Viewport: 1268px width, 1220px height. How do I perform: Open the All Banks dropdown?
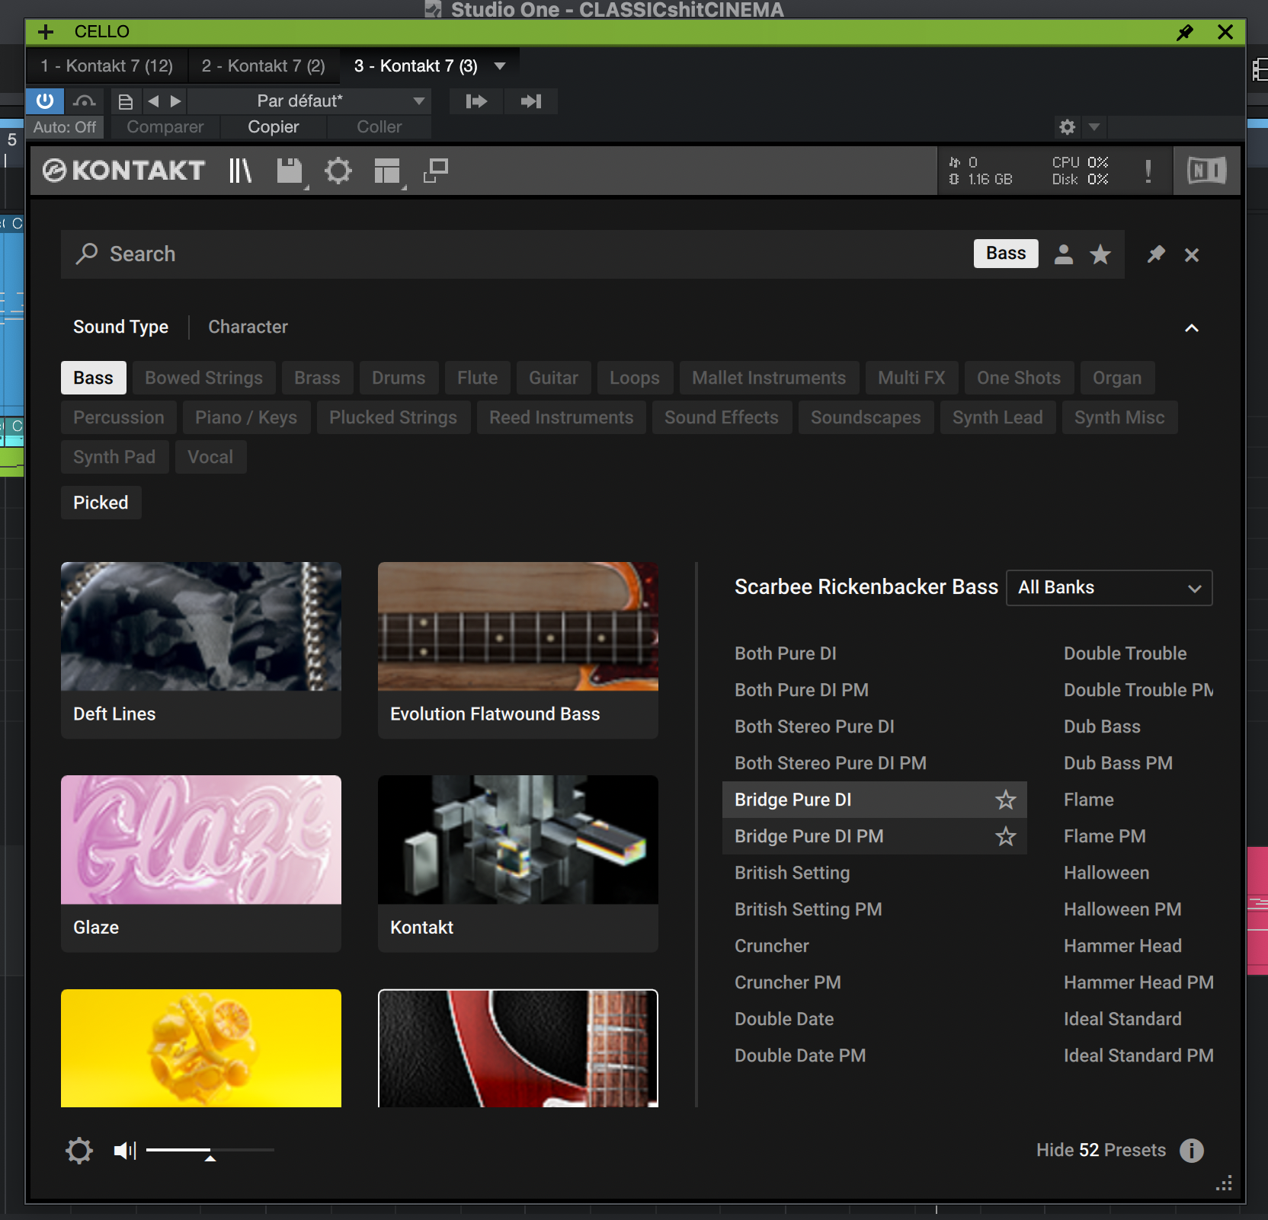coord(1109,588)
